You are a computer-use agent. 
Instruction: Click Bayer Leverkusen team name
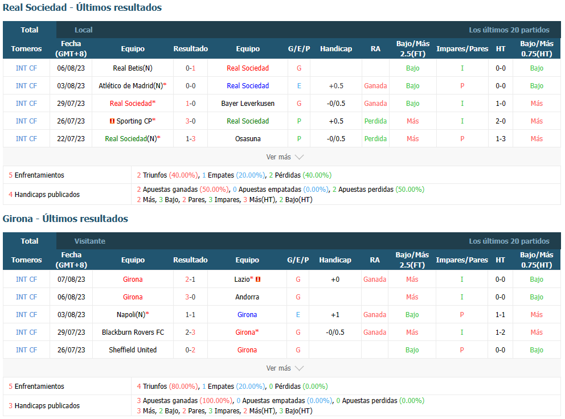click(x=248, y=104)
